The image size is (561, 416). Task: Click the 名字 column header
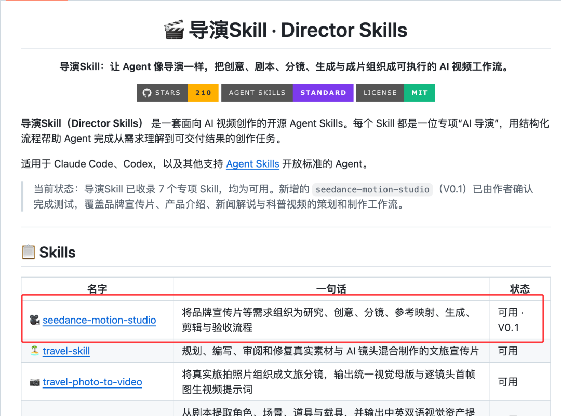tap(97, 289)
